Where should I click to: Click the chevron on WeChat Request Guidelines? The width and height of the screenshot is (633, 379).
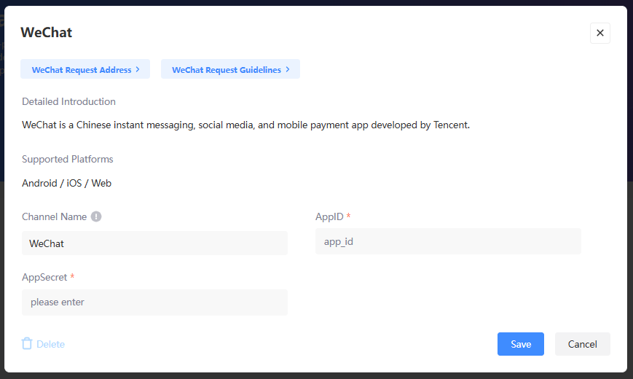coord(288,70)
